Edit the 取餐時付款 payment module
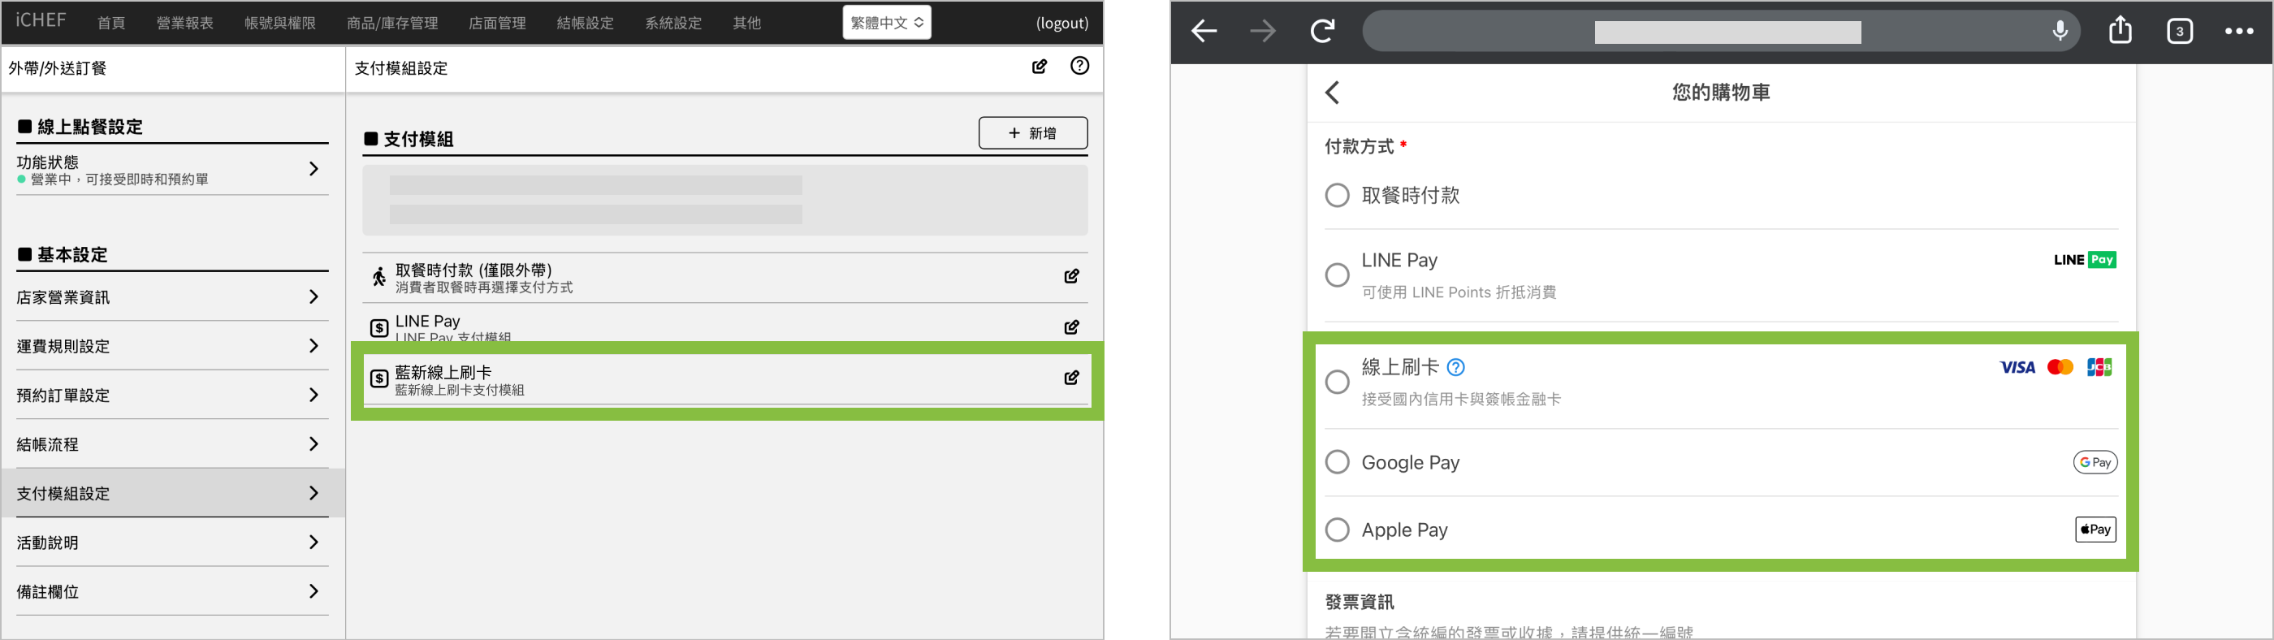Screen dimensions: 2274x640 [1070, 276]
